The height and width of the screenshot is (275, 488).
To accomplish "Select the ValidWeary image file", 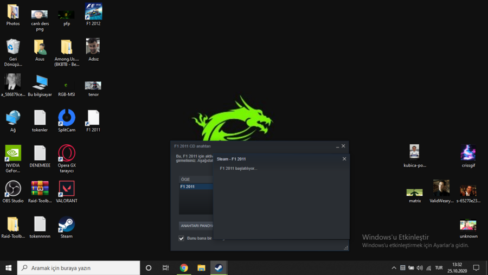I will [x=441, y=191].
